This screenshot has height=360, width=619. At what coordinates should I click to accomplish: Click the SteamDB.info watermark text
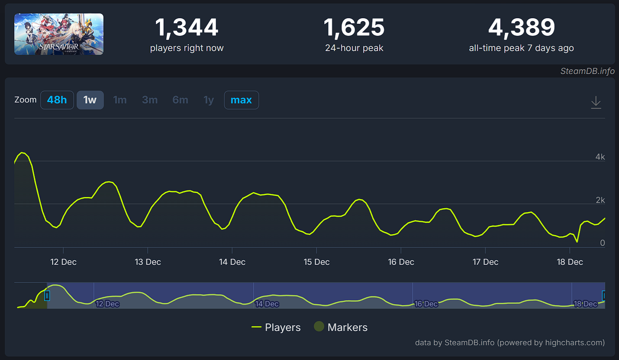point(587,71)
